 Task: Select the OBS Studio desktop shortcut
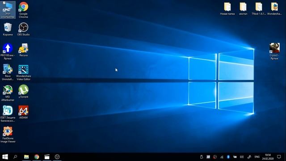pos(23,29)
